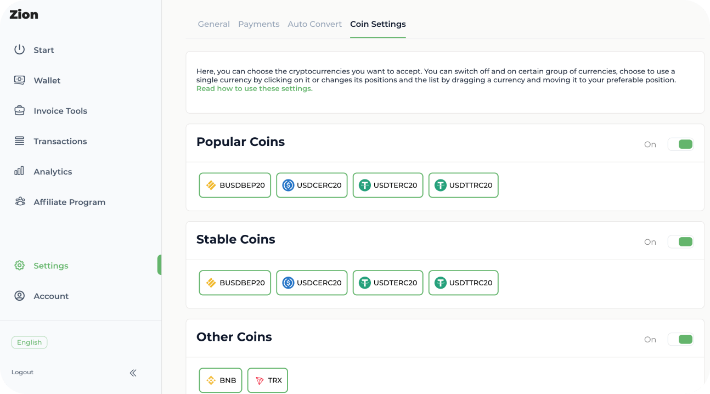
Task: Select the TRX coin chip
Action: coord(268,380)
